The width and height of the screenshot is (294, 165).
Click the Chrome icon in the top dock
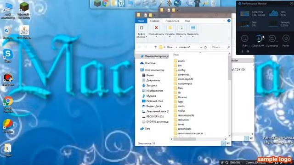[x=106, y=3]
